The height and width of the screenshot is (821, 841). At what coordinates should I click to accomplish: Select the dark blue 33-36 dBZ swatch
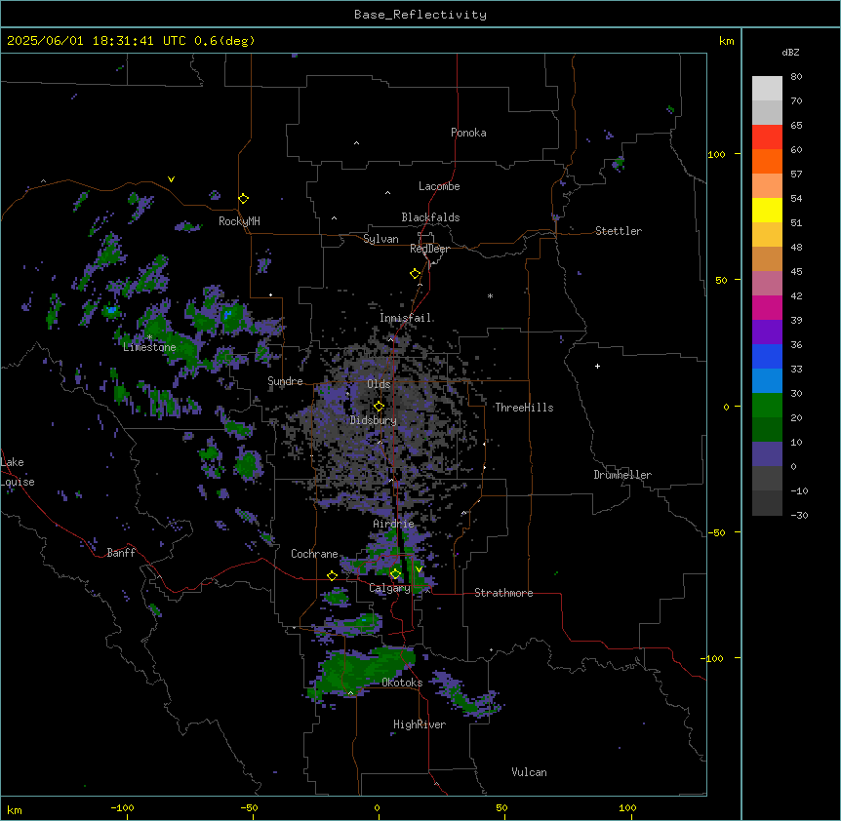point(767,356)
